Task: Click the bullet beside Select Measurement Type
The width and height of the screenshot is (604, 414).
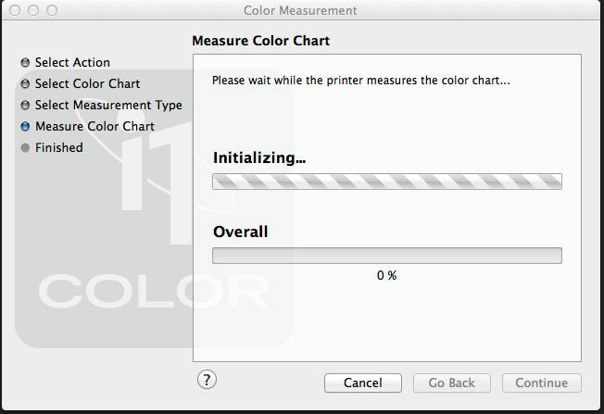Action: click(25, 106)
